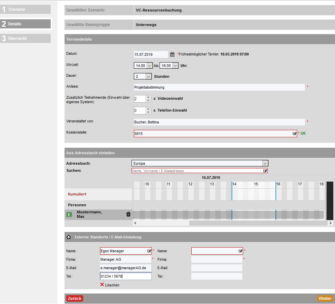Click the green OK status text
The height and width of the screenshot is (304, 335).
point(303,133)
